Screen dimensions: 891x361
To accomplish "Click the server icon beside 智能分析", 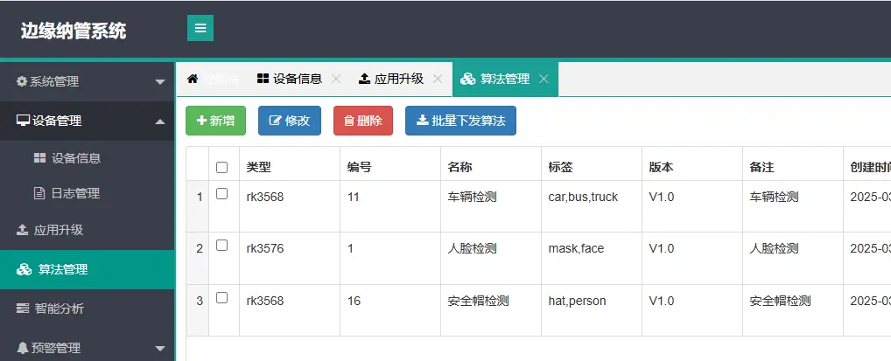I will [x=22, y=309].
